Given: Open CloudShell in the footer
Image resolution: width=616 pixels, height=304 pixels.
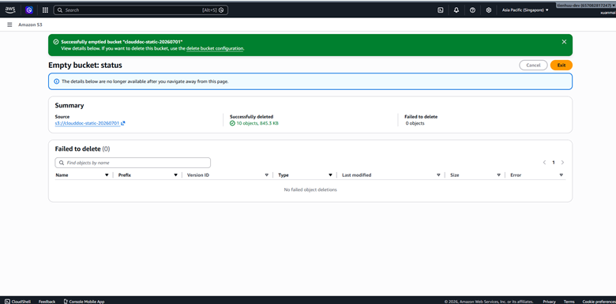Looking at the screenshot, I should click(18, 302).
